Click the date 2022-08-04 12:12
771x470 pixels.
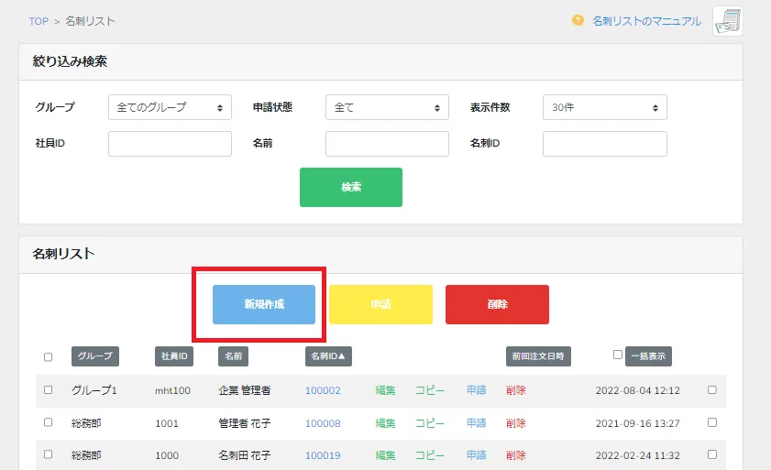(638, 391)
